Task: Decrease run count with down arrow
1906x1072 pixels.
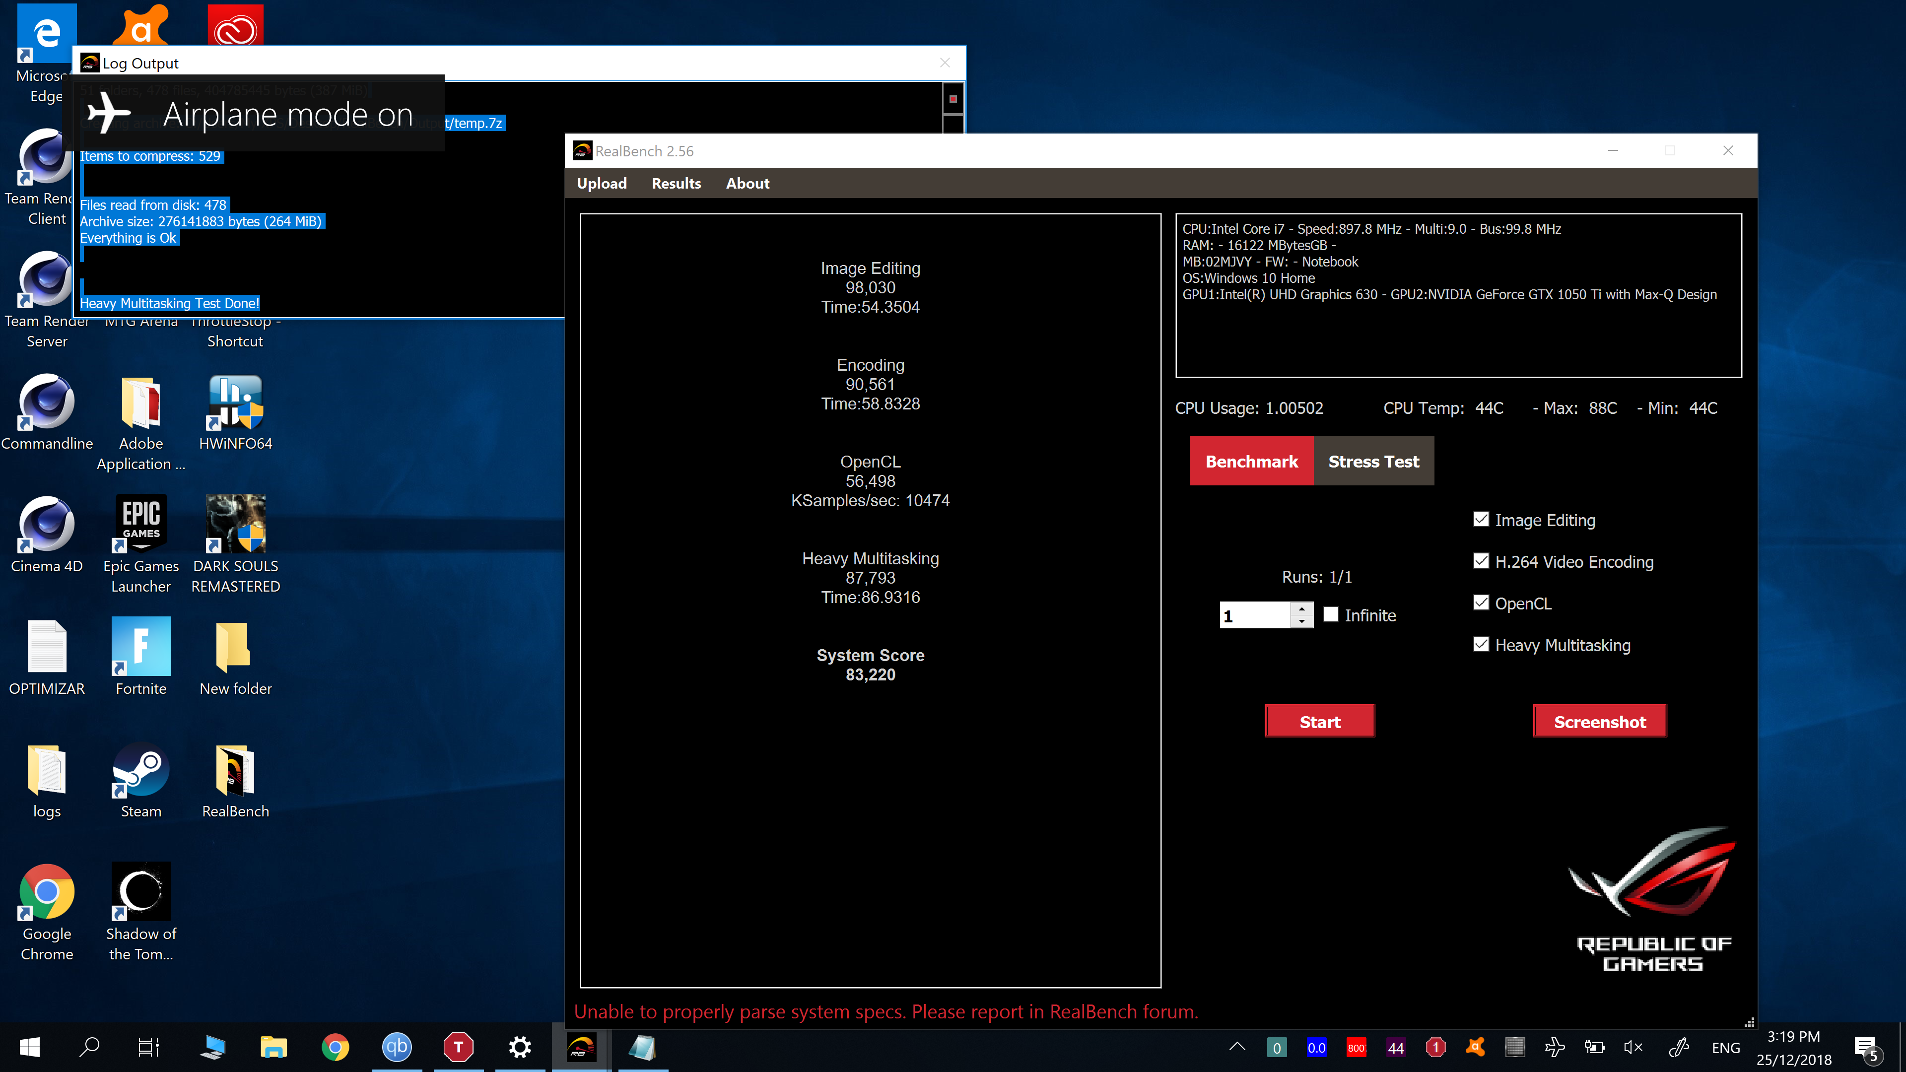Action: [x=1301, y=622]
